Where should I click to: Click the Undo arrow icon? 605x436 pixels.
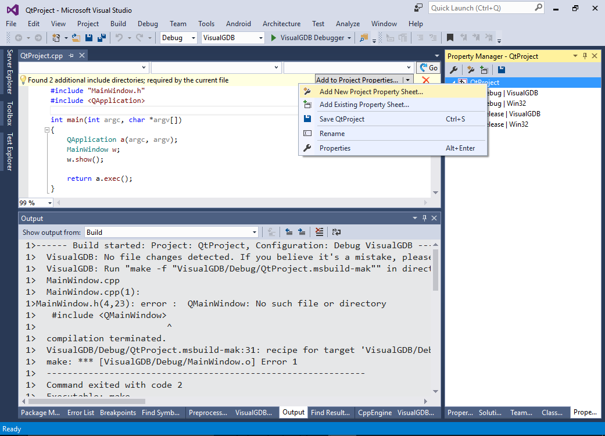[x=119, y=38]
